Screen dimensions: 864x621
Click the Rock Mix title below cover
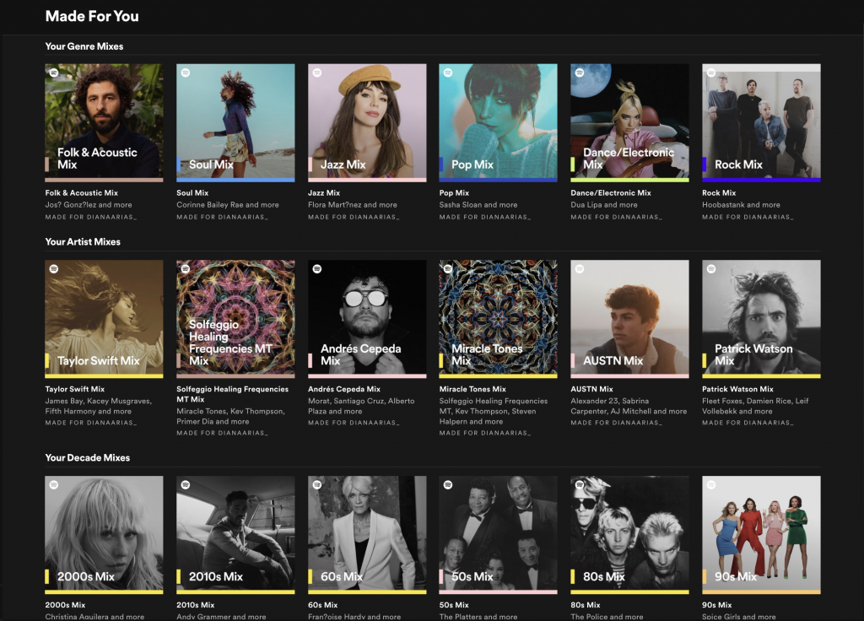719,193
